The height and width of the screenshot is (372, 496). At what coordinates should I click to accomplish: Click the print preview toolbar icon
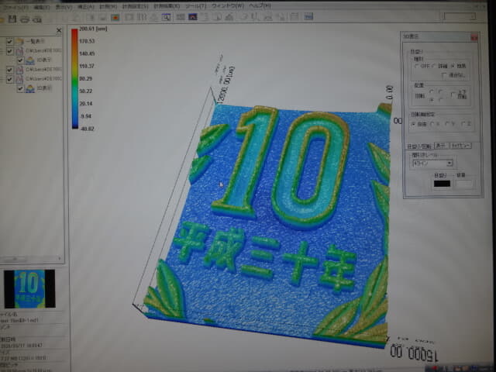(x=37, y=19)
